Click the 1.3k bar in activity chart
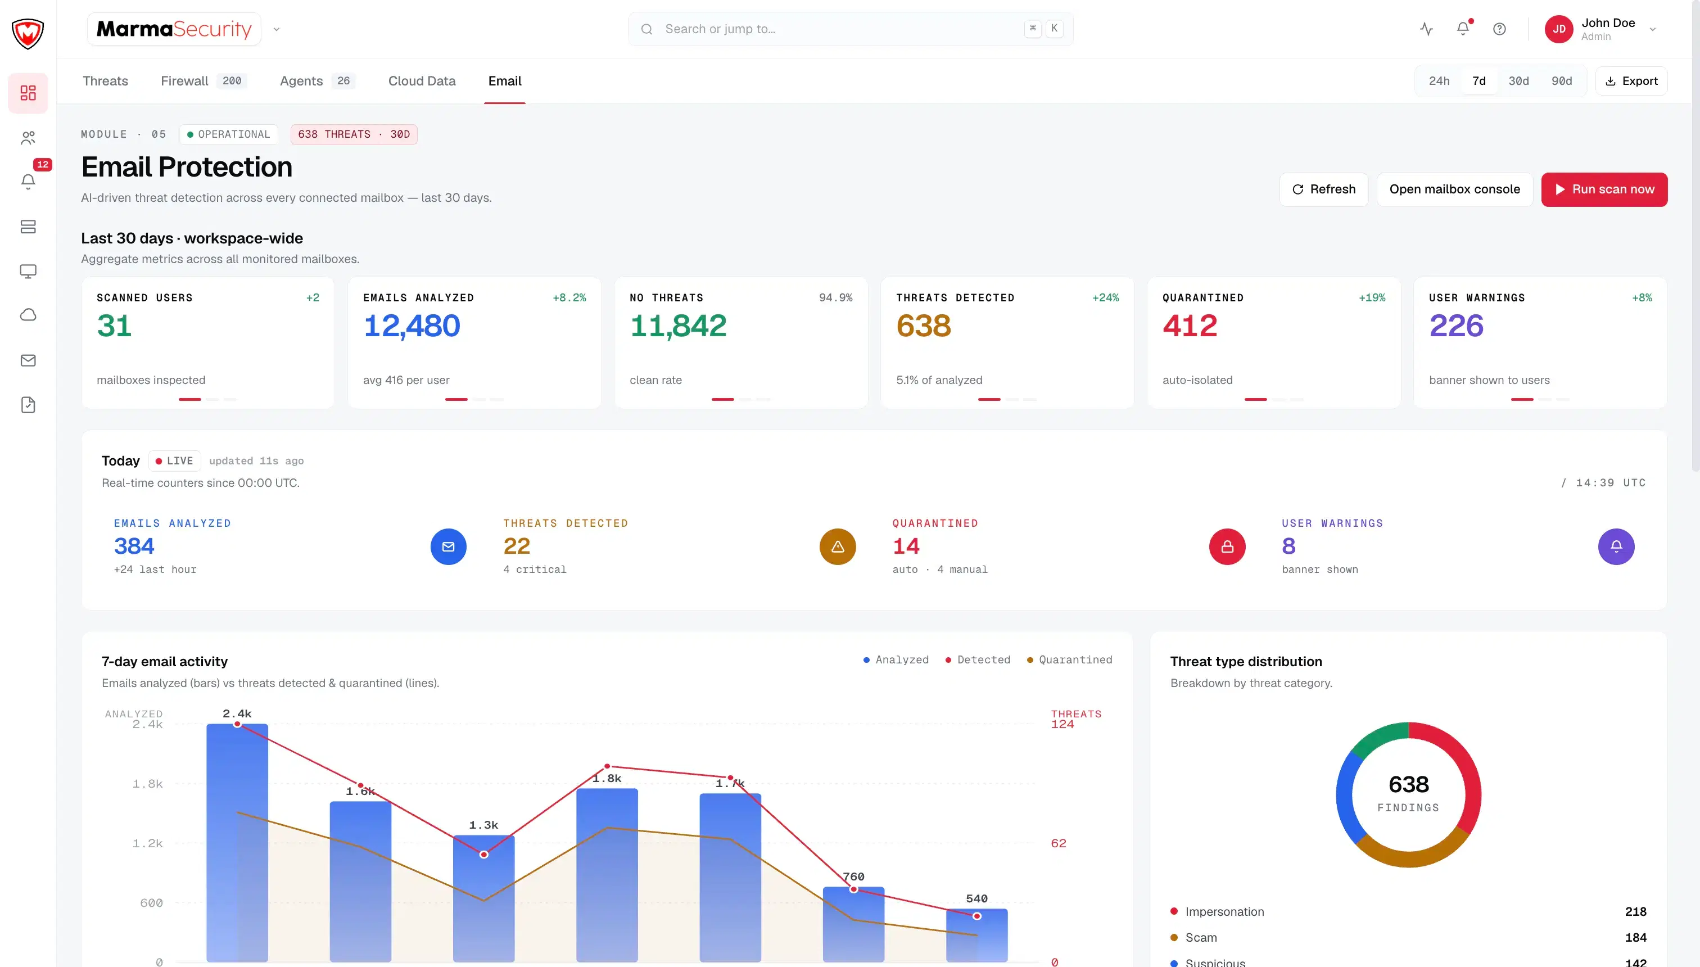1700x967 pixels. click(x=483, y=898)
